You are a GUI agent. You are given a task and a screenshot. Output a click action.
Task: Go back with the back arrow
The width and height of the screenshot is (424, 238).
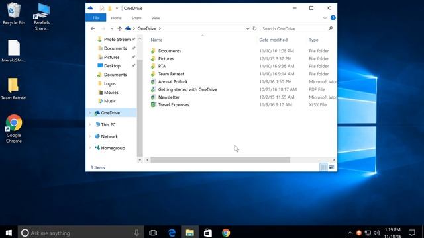(93, 28)
